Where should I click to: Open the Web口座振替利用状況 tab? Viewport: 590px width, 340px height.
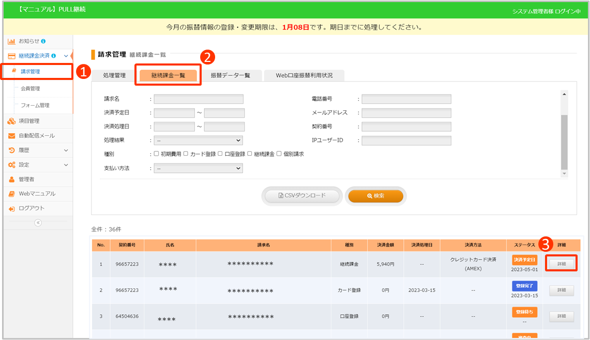pos(304,75)
